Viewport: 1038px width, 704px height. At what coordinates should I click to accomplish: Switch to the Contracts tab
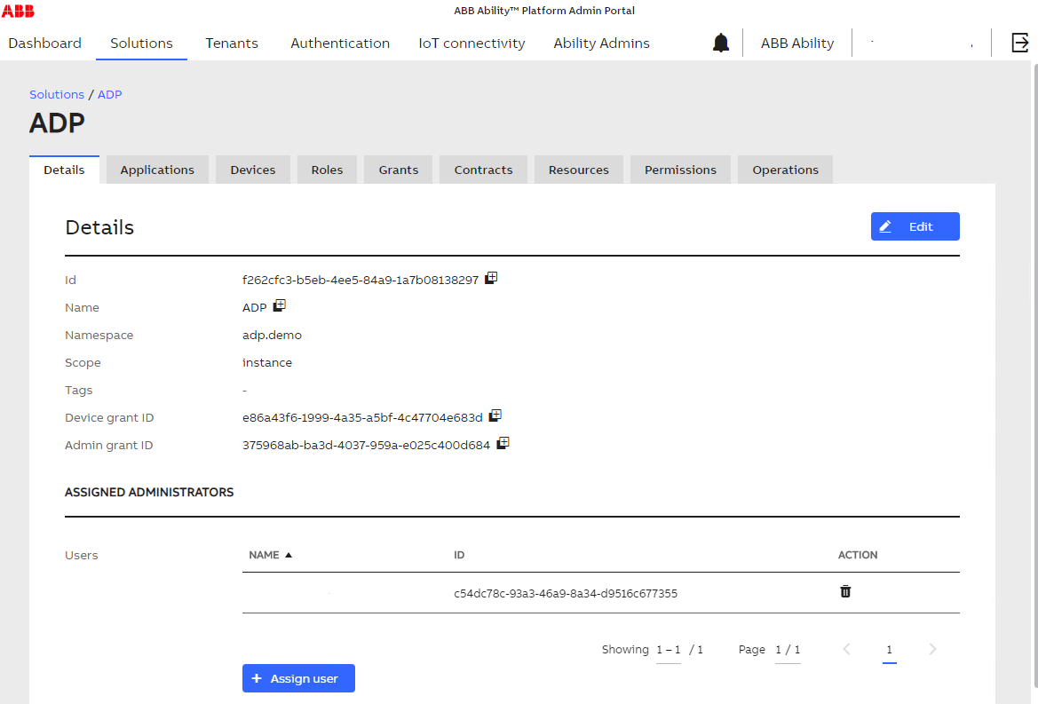(x=483, y=170)
